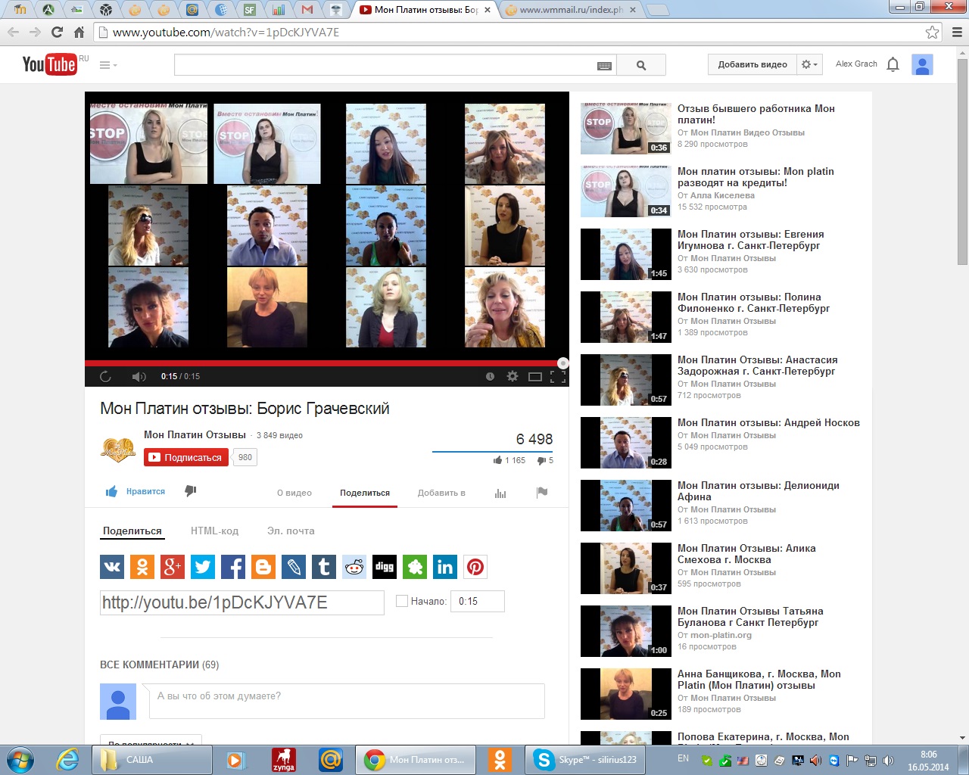Image resolution: width=969 pixels, height=775 pixels.
Task: Click the YouTube logo
Action: (x=49, y=64)
